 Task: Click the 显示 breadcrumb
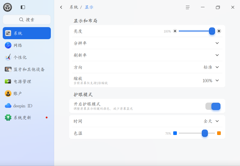point(89,7)
